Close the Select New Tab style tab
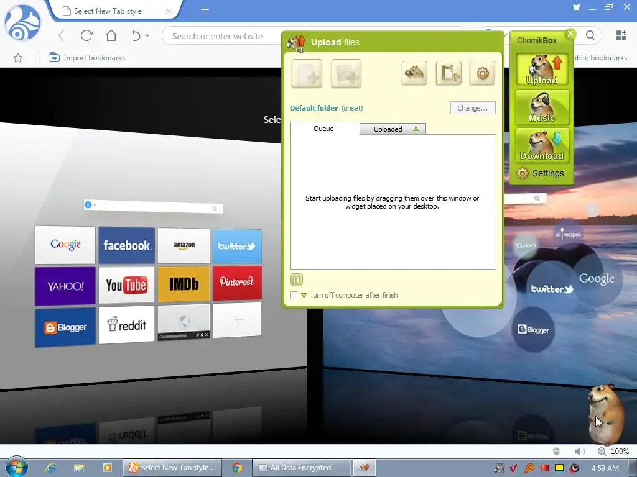The width and height of the screenshot is (637, 477). [168, 11]
